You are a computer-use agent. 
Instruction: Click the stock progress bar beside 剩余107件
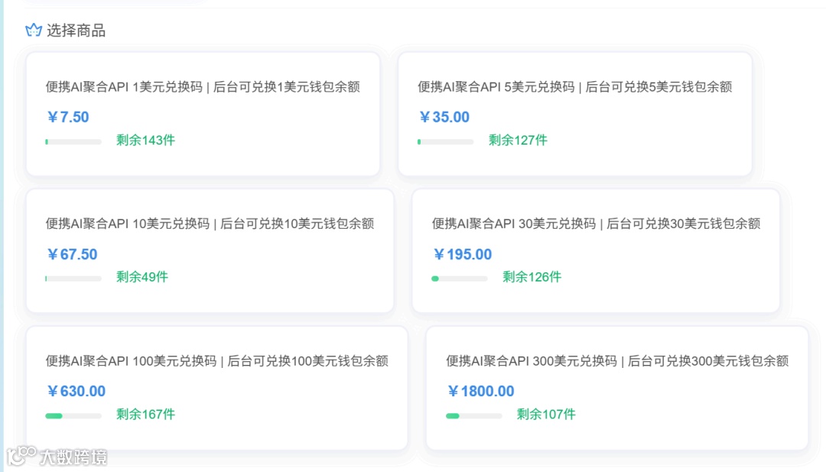click(473, 416)
